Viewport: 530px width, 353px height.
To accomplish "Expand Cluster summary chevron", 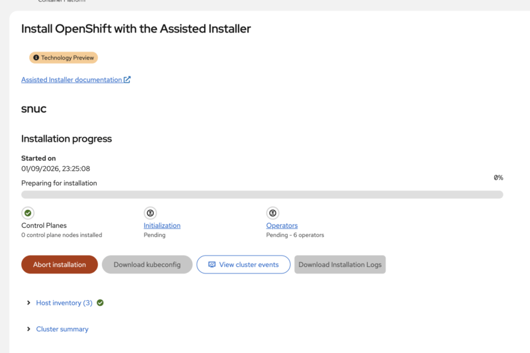I will [28, 329].
